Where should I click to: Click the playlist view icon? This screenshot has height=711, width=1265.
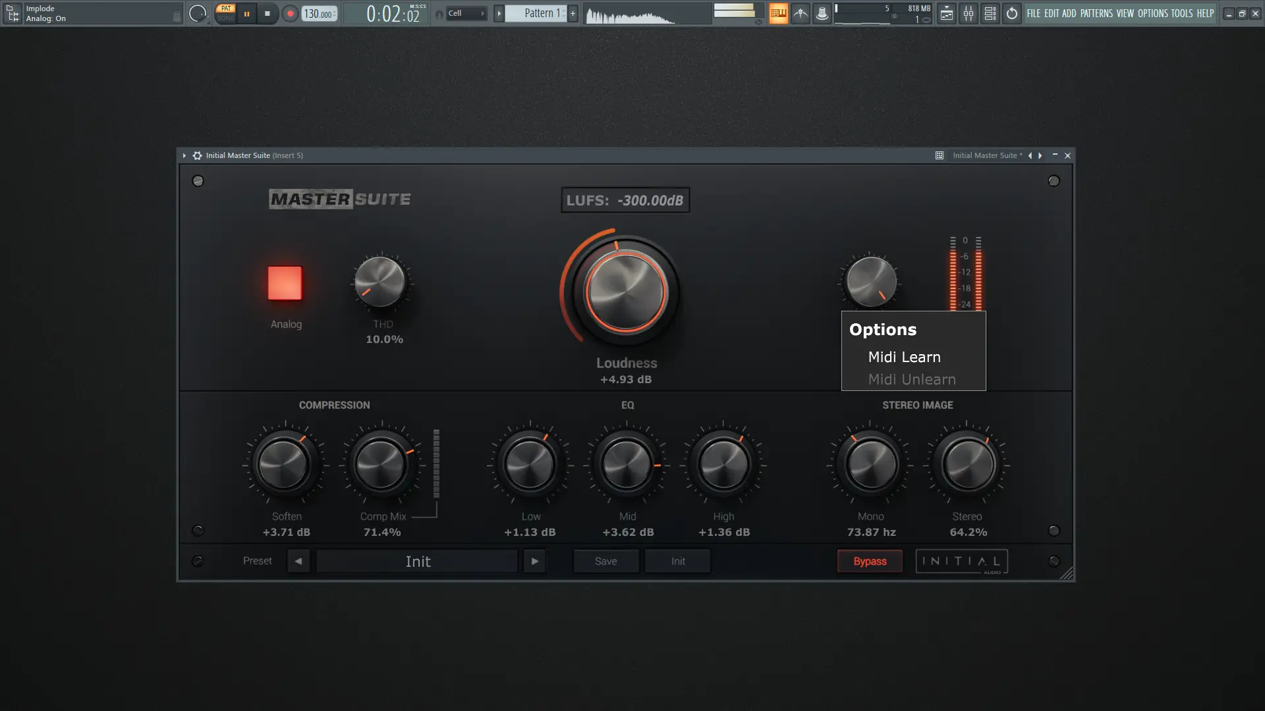(x=946, y=13)
